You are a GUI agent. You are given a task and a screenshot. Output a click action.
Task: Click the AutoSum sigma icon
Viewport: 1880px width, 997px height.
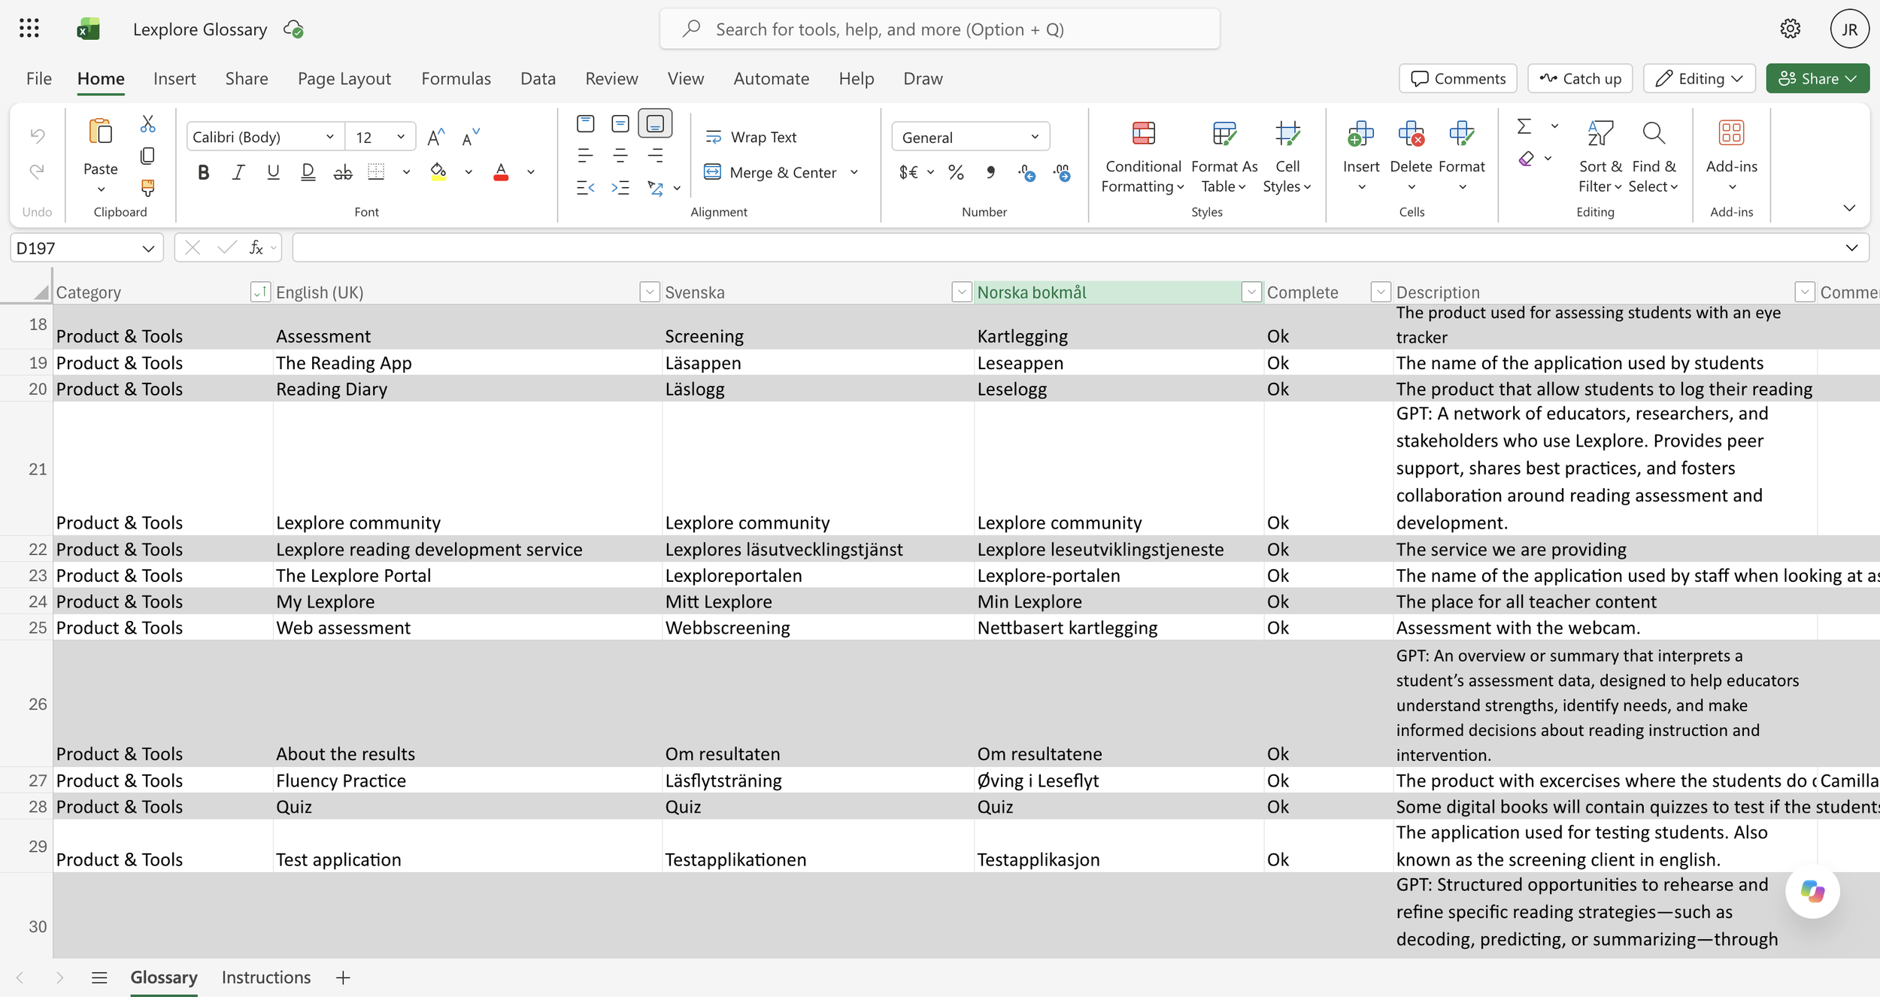[x=1524, y=126]
